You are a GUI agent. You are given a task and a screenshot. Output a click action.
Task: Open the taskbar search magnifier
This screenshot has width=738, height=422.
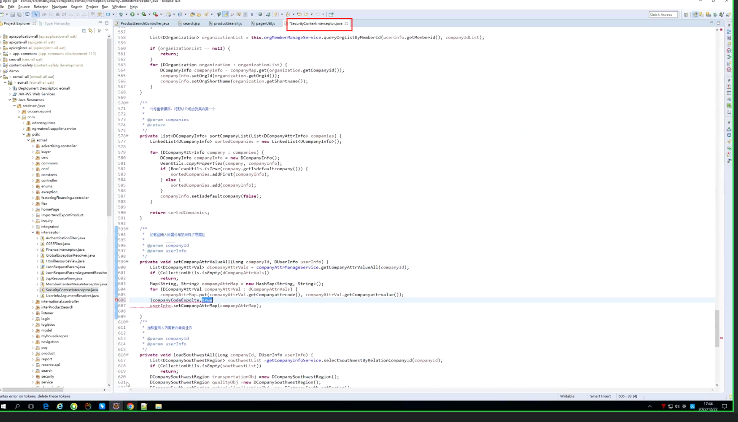pyautogui.click(x=17, y=406)
